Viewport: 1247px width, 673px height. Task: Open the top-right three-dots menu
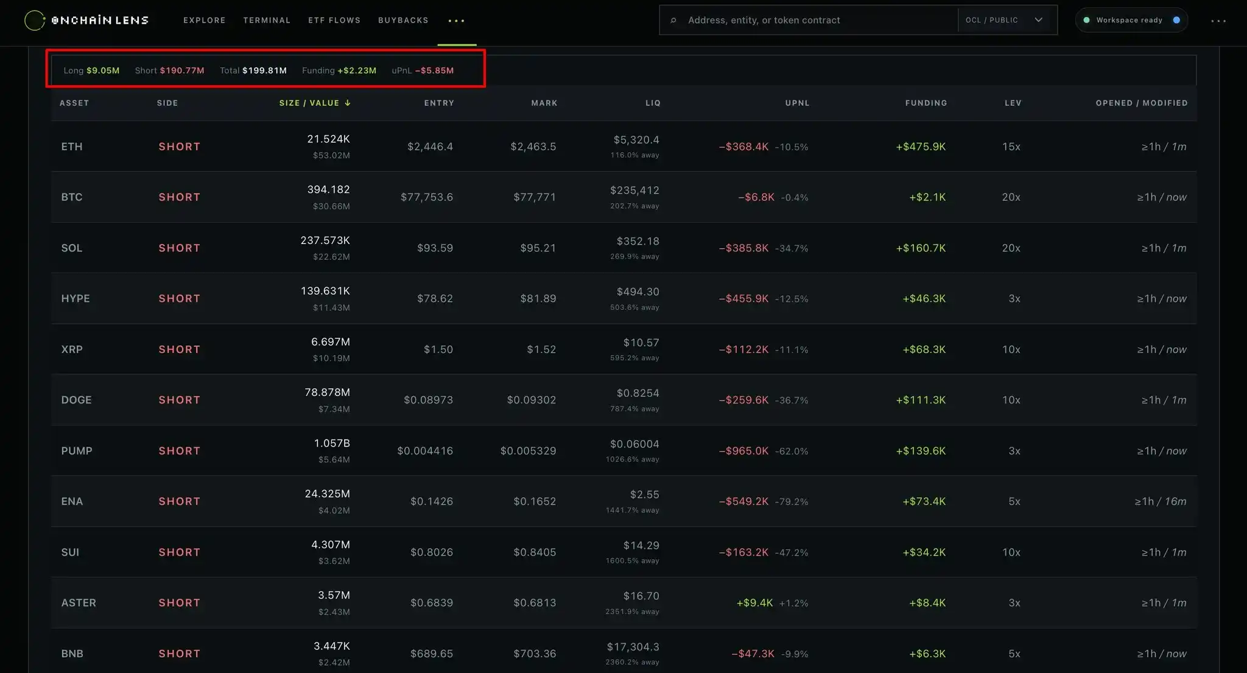[x=1218, y=21]
